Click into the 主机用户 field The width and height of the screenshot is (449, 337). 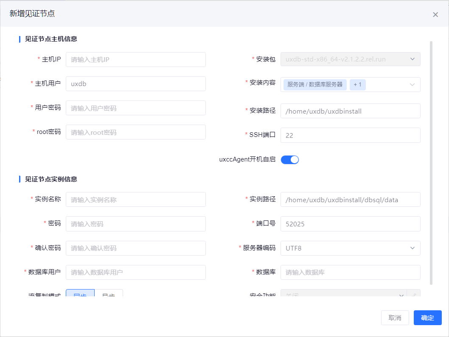(135, 84)
